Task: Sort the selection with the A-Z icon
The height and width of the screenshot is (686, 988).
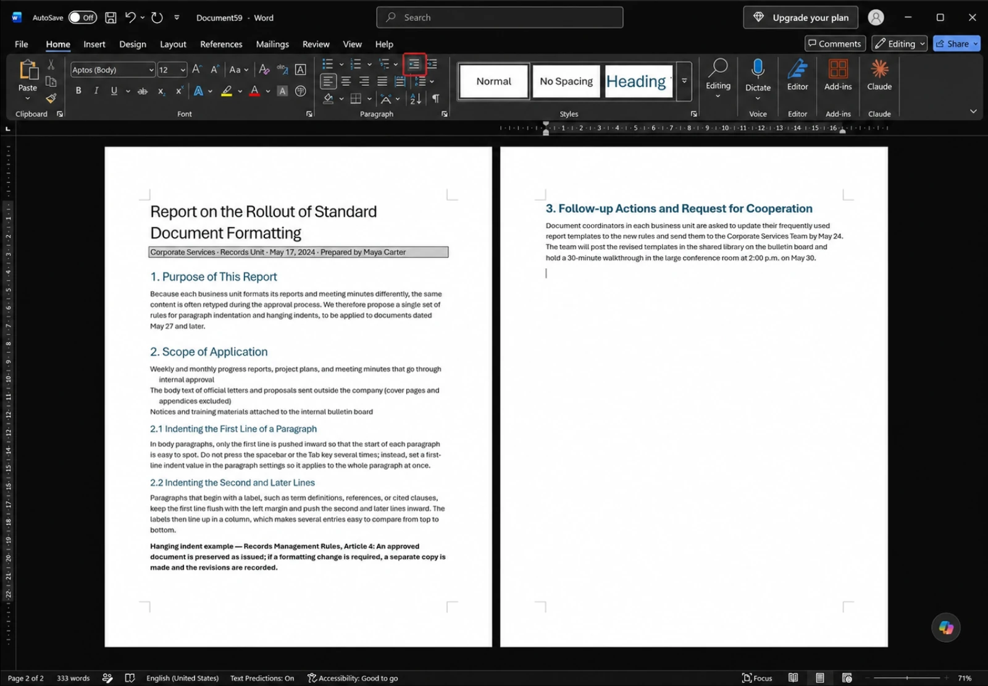Action: coord(416,98)
